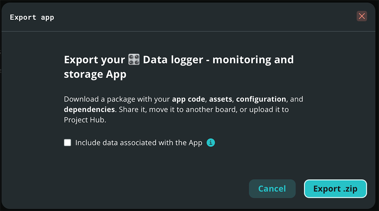The image size is (379, 211).
Task: Enable including data associated with the App
Action: click(67, 143)
